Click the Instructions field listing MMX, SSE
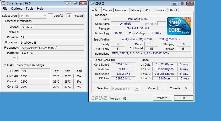Viewport: 221px width, 121px height. [x=151, y=53]
